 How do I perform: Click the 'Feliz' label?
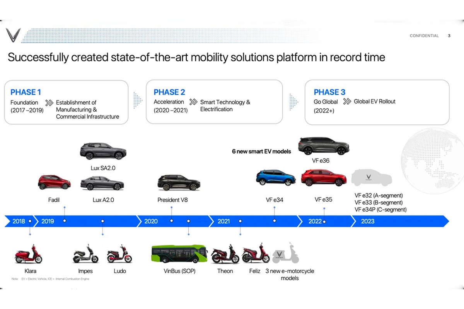255,271
